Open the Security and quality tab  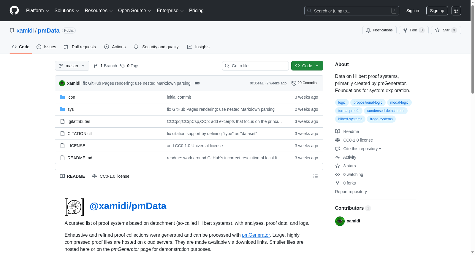[x=156, y=47]
